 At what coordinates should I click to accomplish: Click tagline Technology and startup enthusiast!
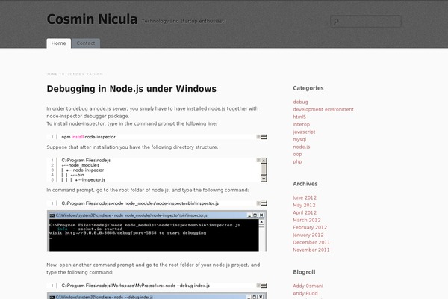coord(184,21)
